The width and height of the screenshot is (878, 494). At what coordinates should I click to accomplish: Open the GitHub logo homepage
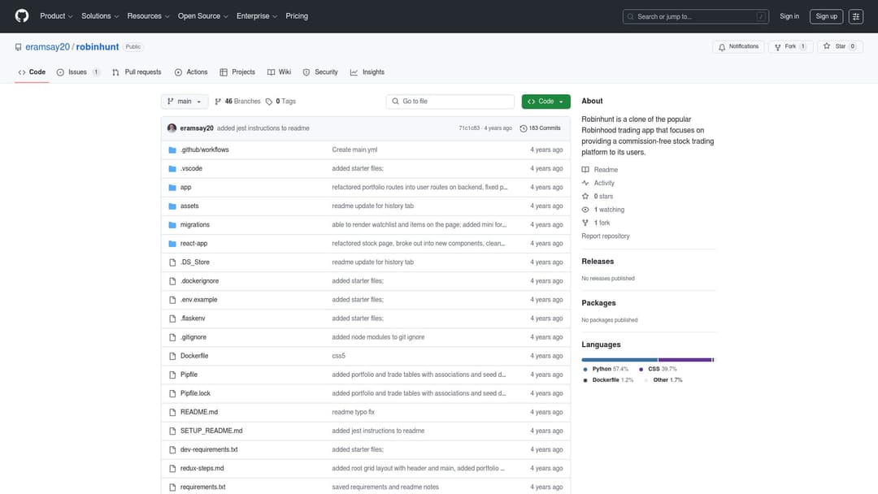point(22,16)
